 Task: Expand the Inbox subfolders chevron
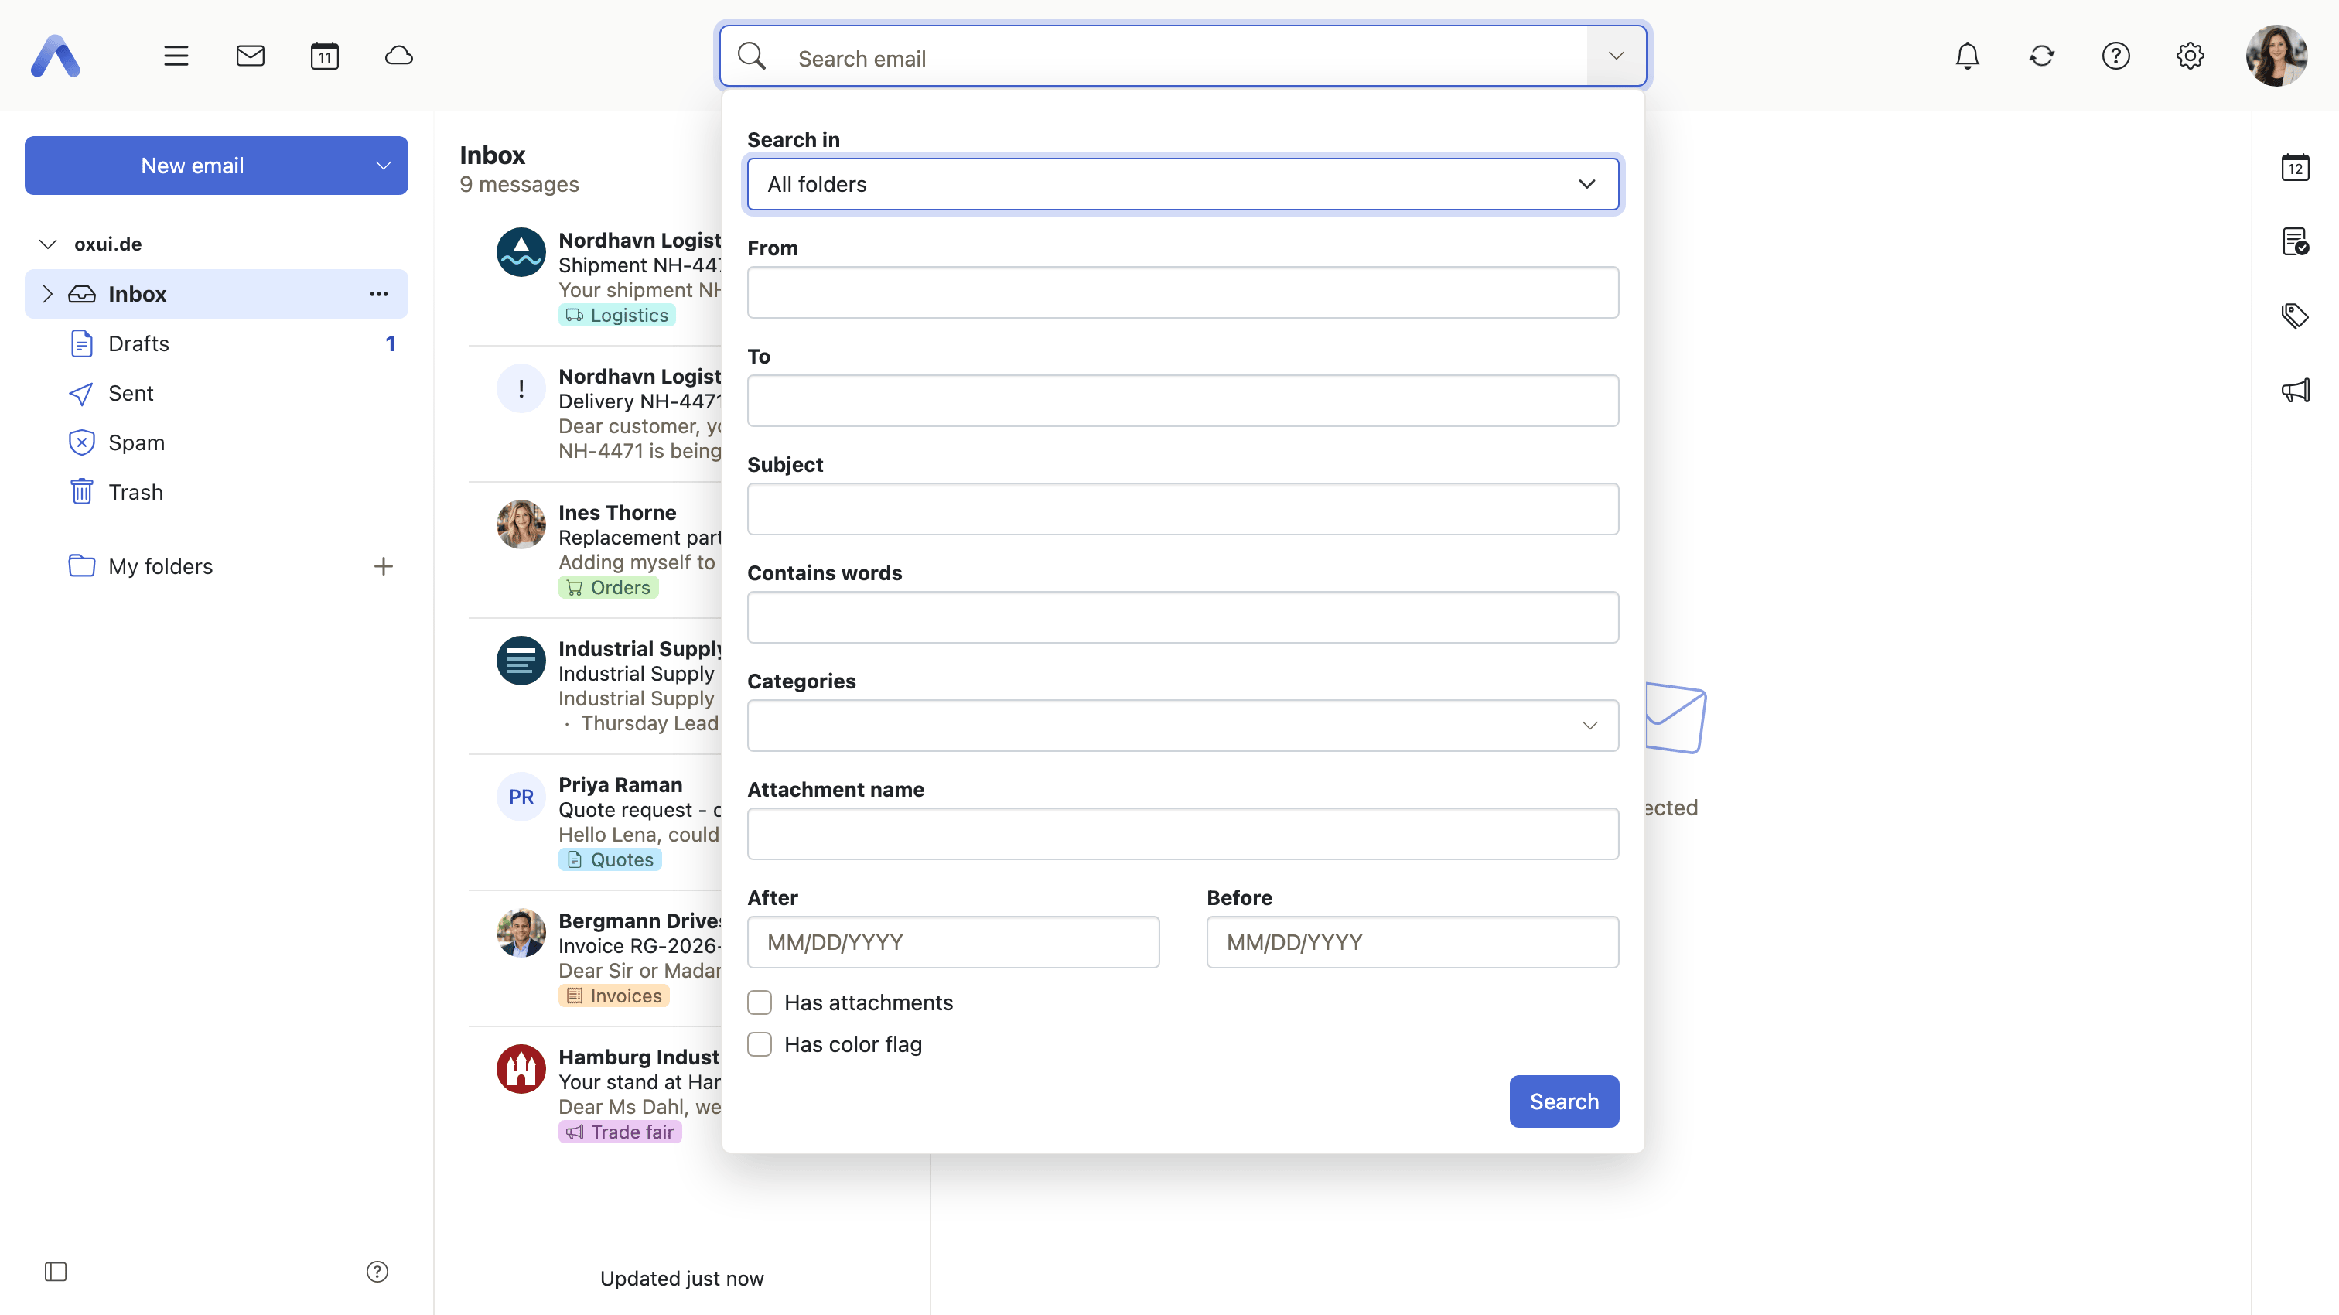click(47, 294)
